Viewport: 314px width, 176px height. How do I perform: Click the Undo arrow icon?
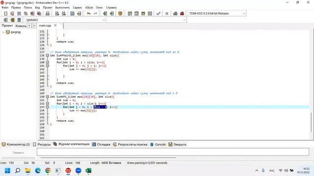[x=89, y=14]
